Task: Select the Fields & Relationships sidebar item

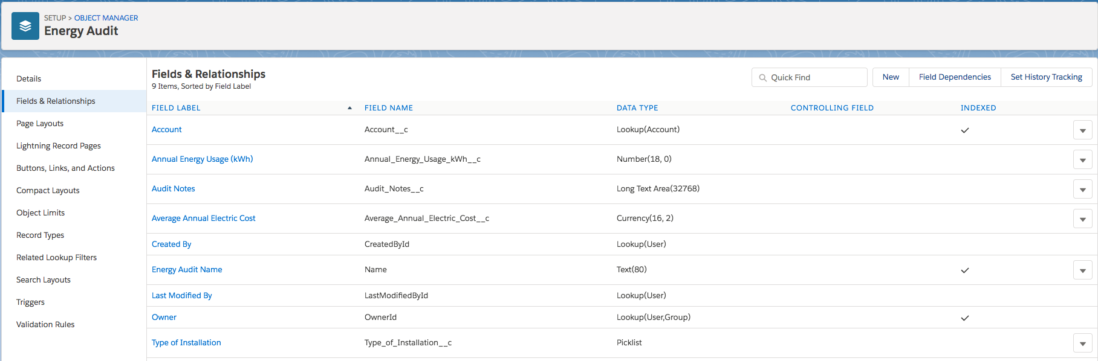Action: [x=74, y=101]
